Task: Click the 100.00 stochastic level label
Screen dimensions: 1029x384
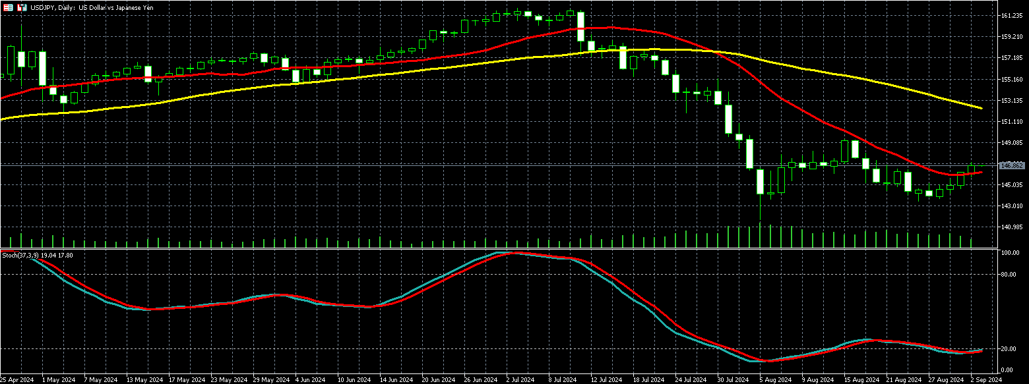Action: tap(1009, 253)
